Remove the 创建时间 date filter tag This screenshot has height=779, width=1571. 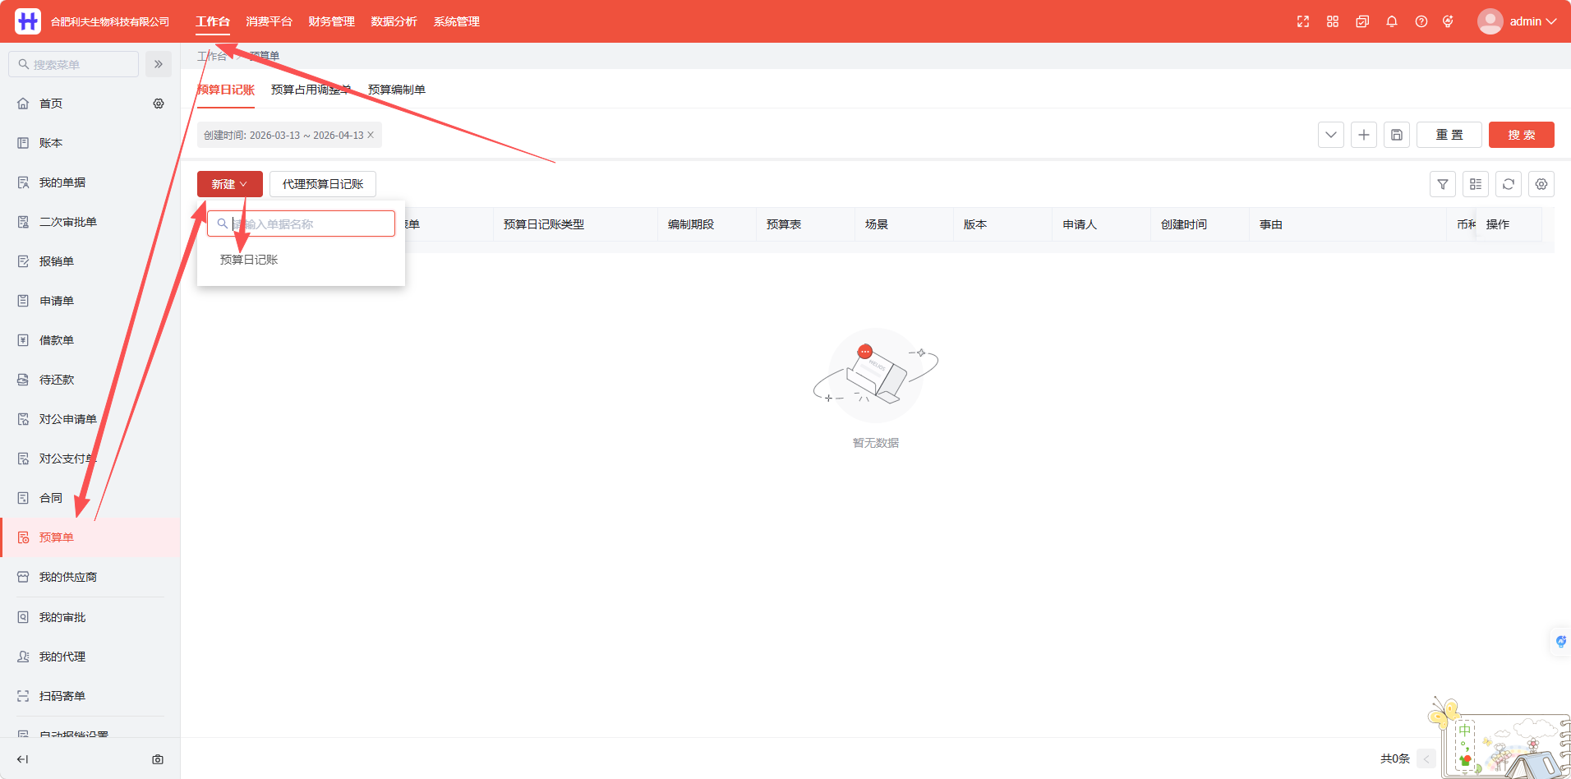click(371, 136)
